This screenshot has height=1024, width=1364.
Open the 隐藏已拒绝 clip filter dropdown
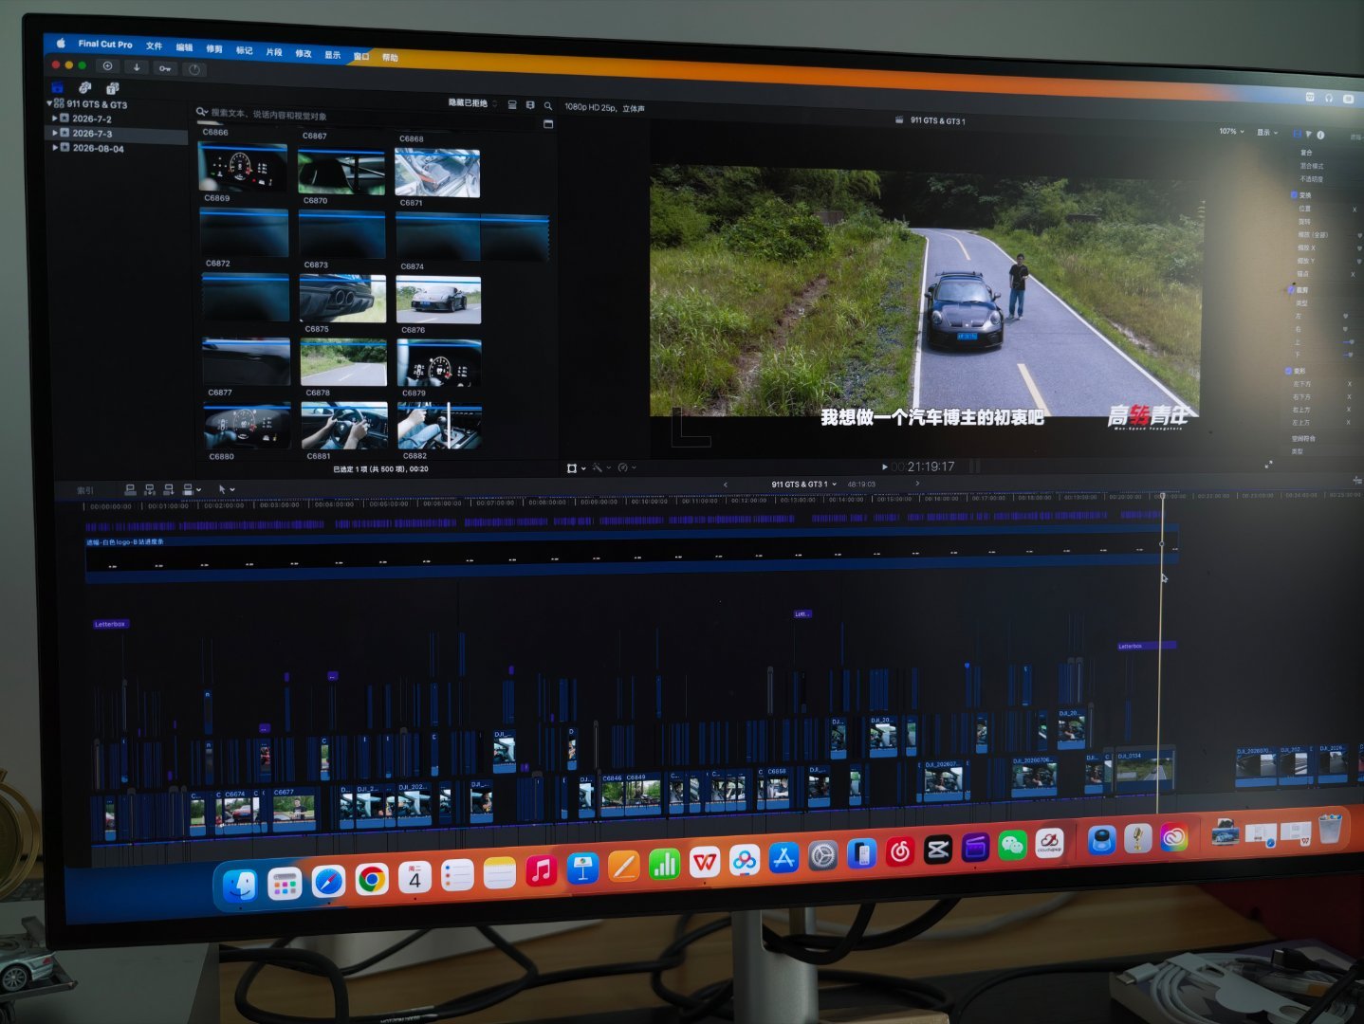pos(472,103)
